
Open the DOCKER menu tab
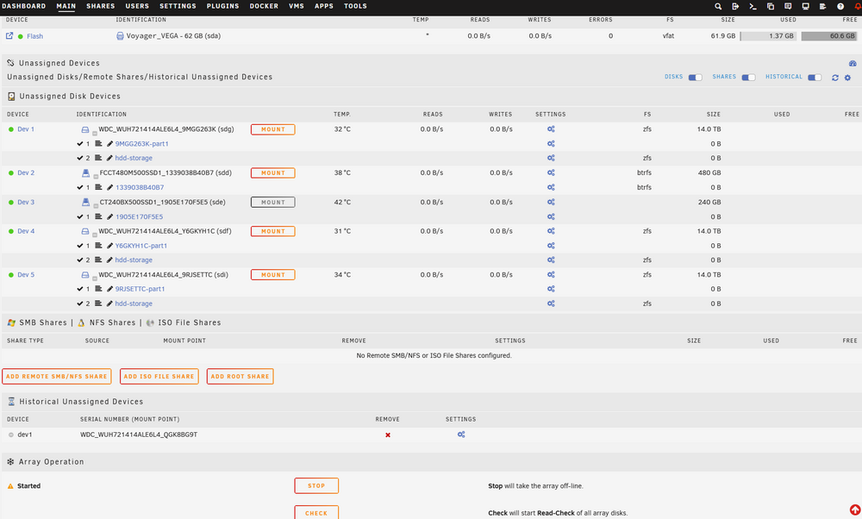[264, 6]
